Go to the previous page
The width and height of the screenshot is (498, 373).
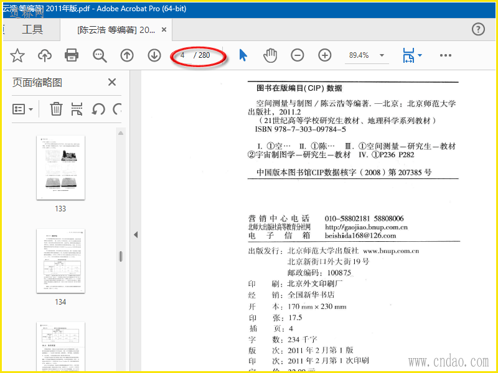tap(127, 55)
